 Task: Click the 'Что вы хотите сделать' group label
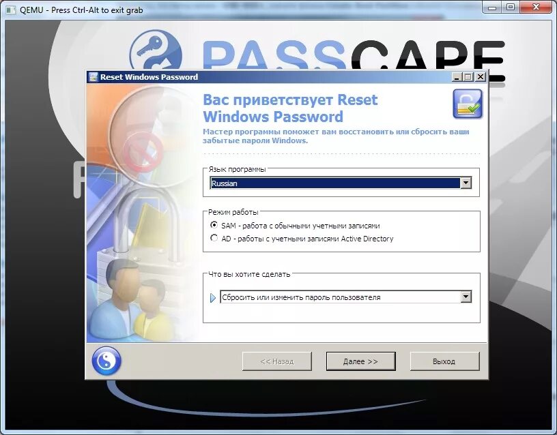coord(249,274)
